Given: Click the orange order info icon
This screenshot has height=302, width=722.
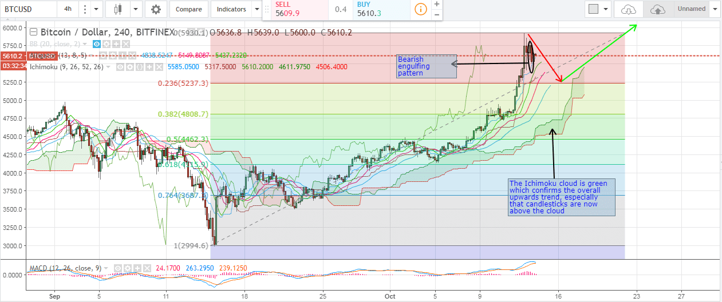Looking at the screenshot, I should (421, 10).
